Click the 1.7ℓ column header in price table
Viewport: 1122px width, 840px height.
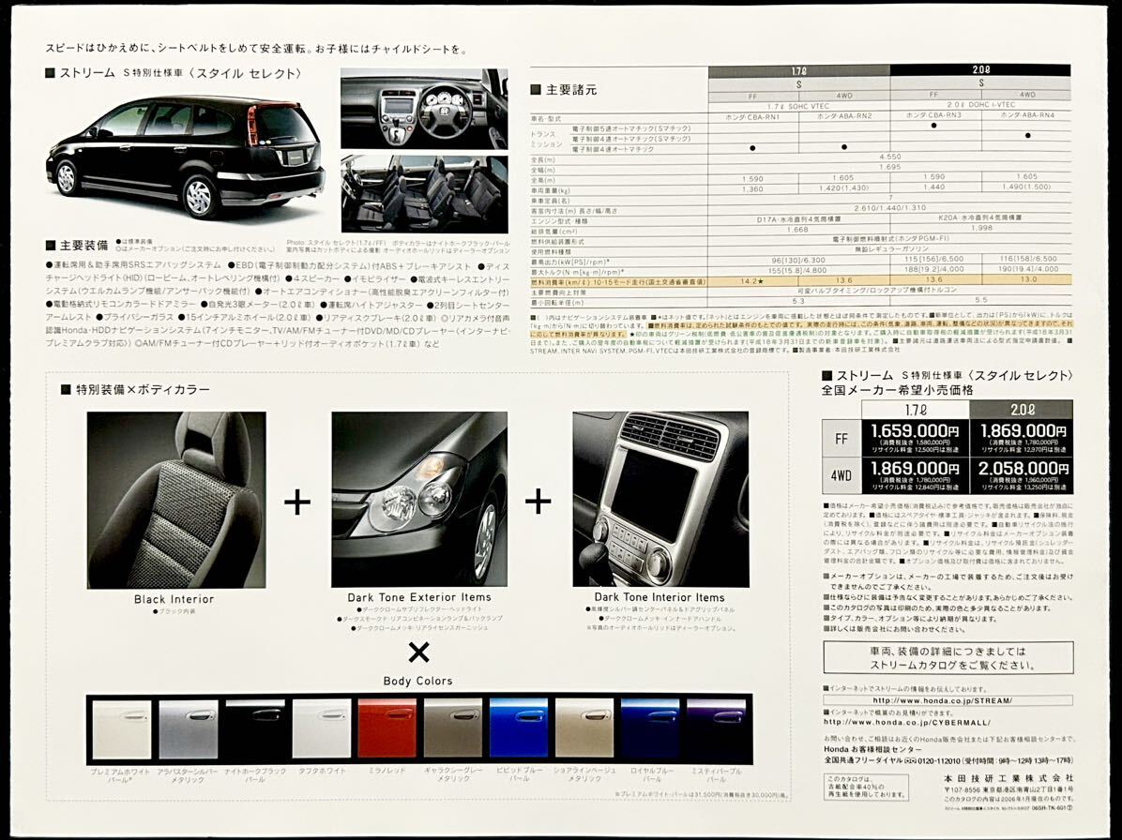(916, 410)
